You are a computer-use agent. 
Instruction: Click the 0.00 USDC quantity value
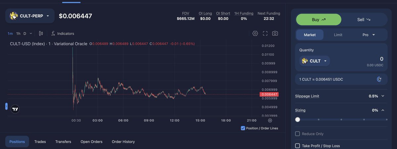click(375, 65)
